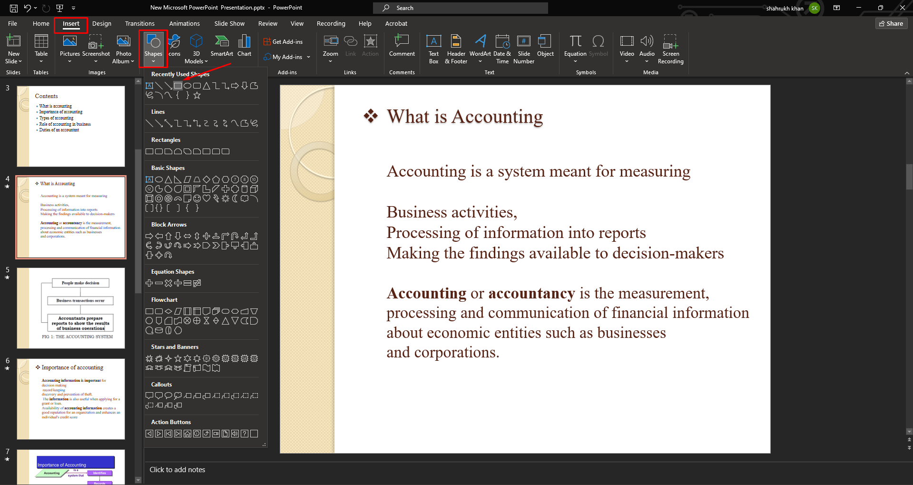
Task: Collapse the ribbon with the chevron
Action: [907, 73]
